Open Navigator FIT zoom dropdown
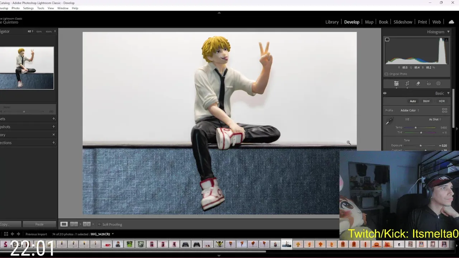Viewport: 459px width, 258px height. click(x=30, y=32)
